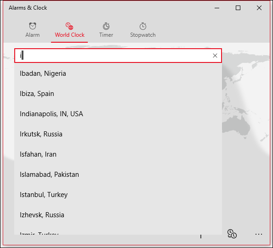Switch to the World Clock tab
273x248 pixels.
(x=69, y=30)
